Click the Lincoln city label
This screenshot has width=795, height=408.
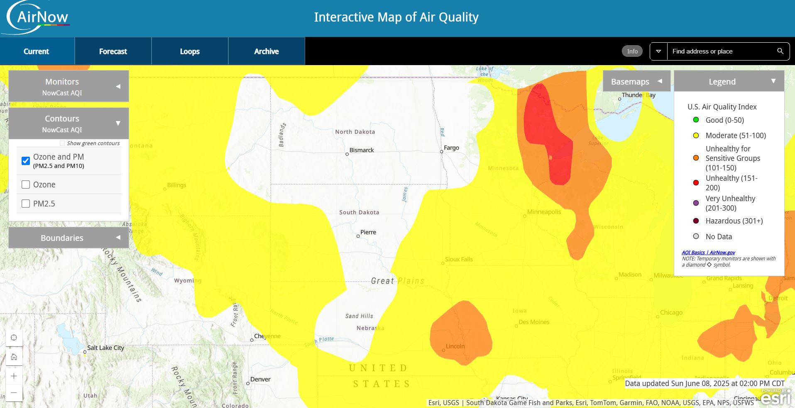pos(455,346)
